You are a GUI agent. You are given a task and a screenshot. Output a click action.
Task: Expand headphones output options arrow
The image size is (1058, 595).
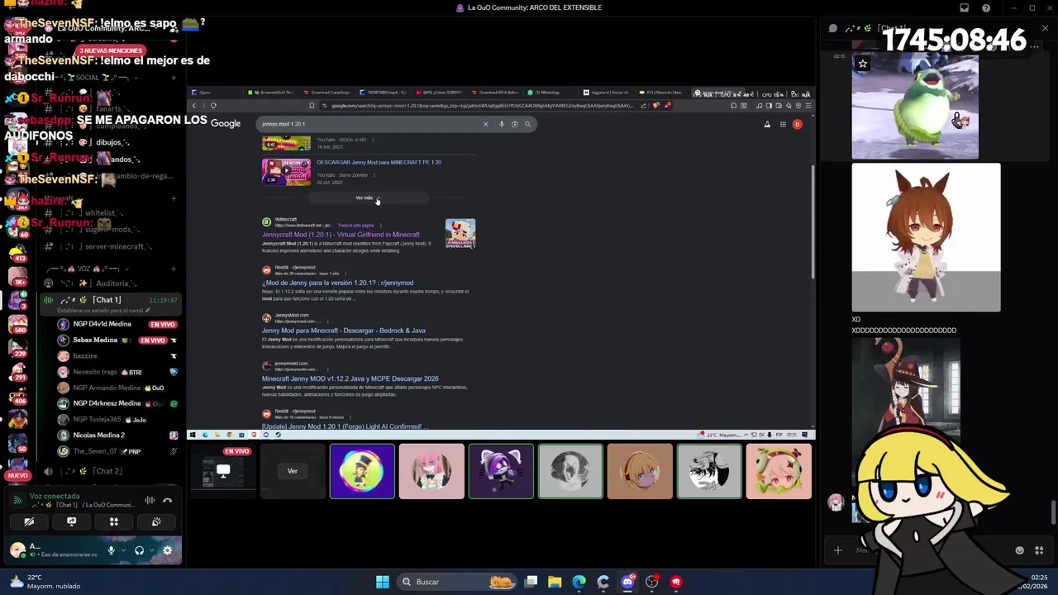click(151, 550)
